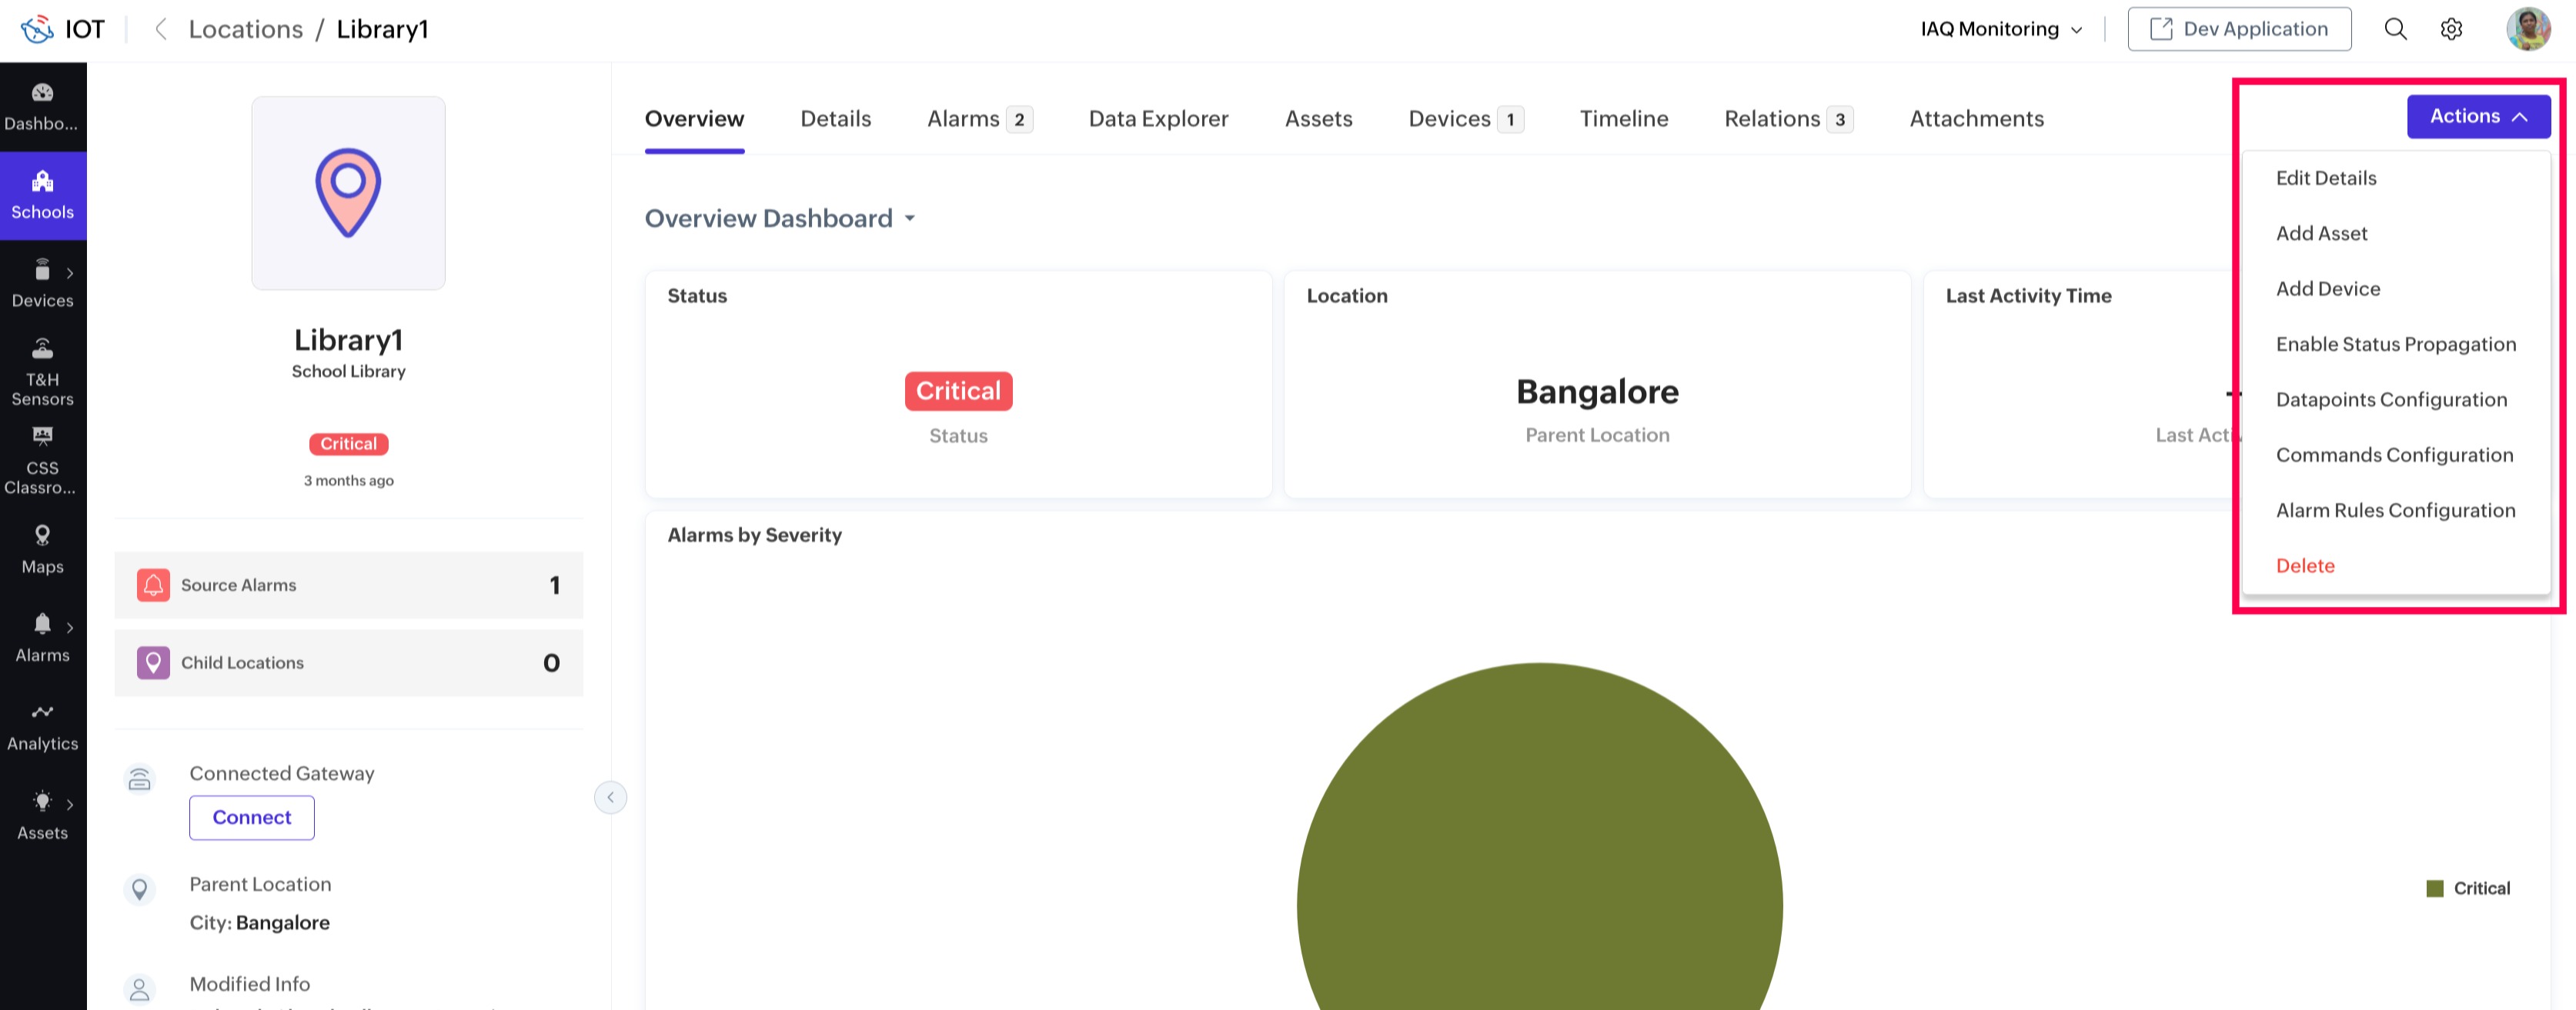This screenshot has width=2576, height=1010.
Task: Click the back arrow beside Locations
Action: click(x=160, y=29)
